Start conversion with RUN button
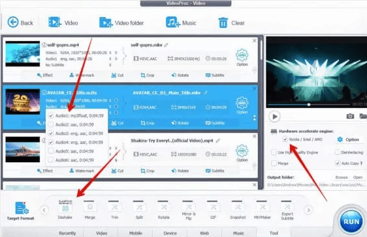 coord(351,221)
